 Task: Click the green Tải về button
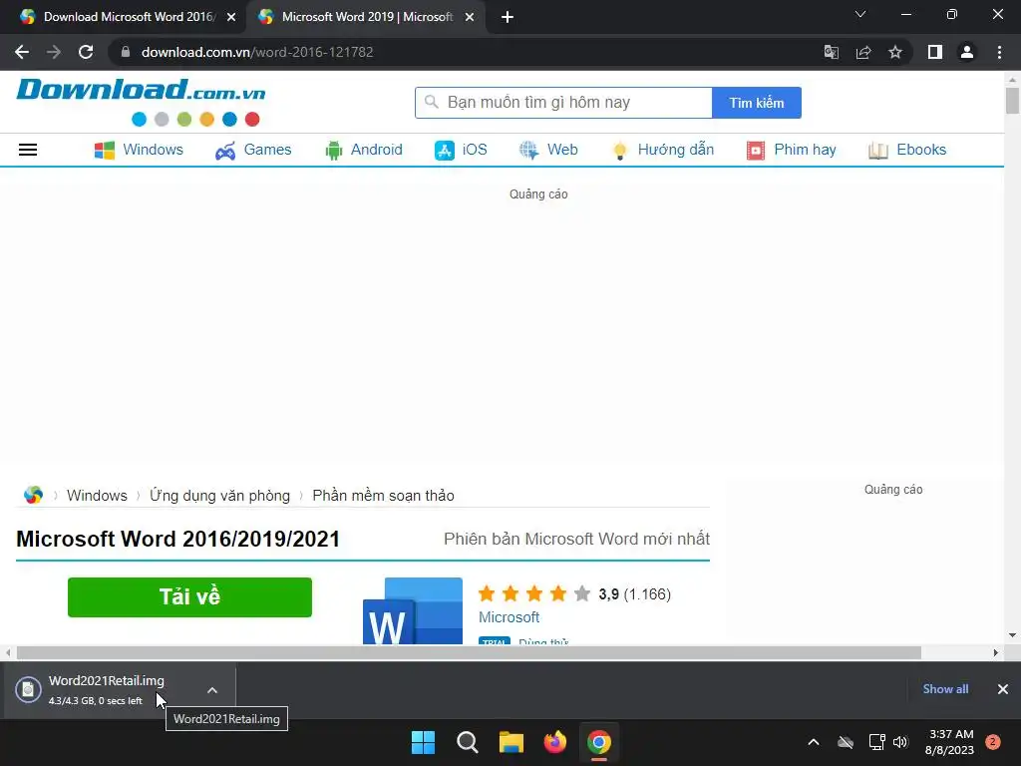189,597
